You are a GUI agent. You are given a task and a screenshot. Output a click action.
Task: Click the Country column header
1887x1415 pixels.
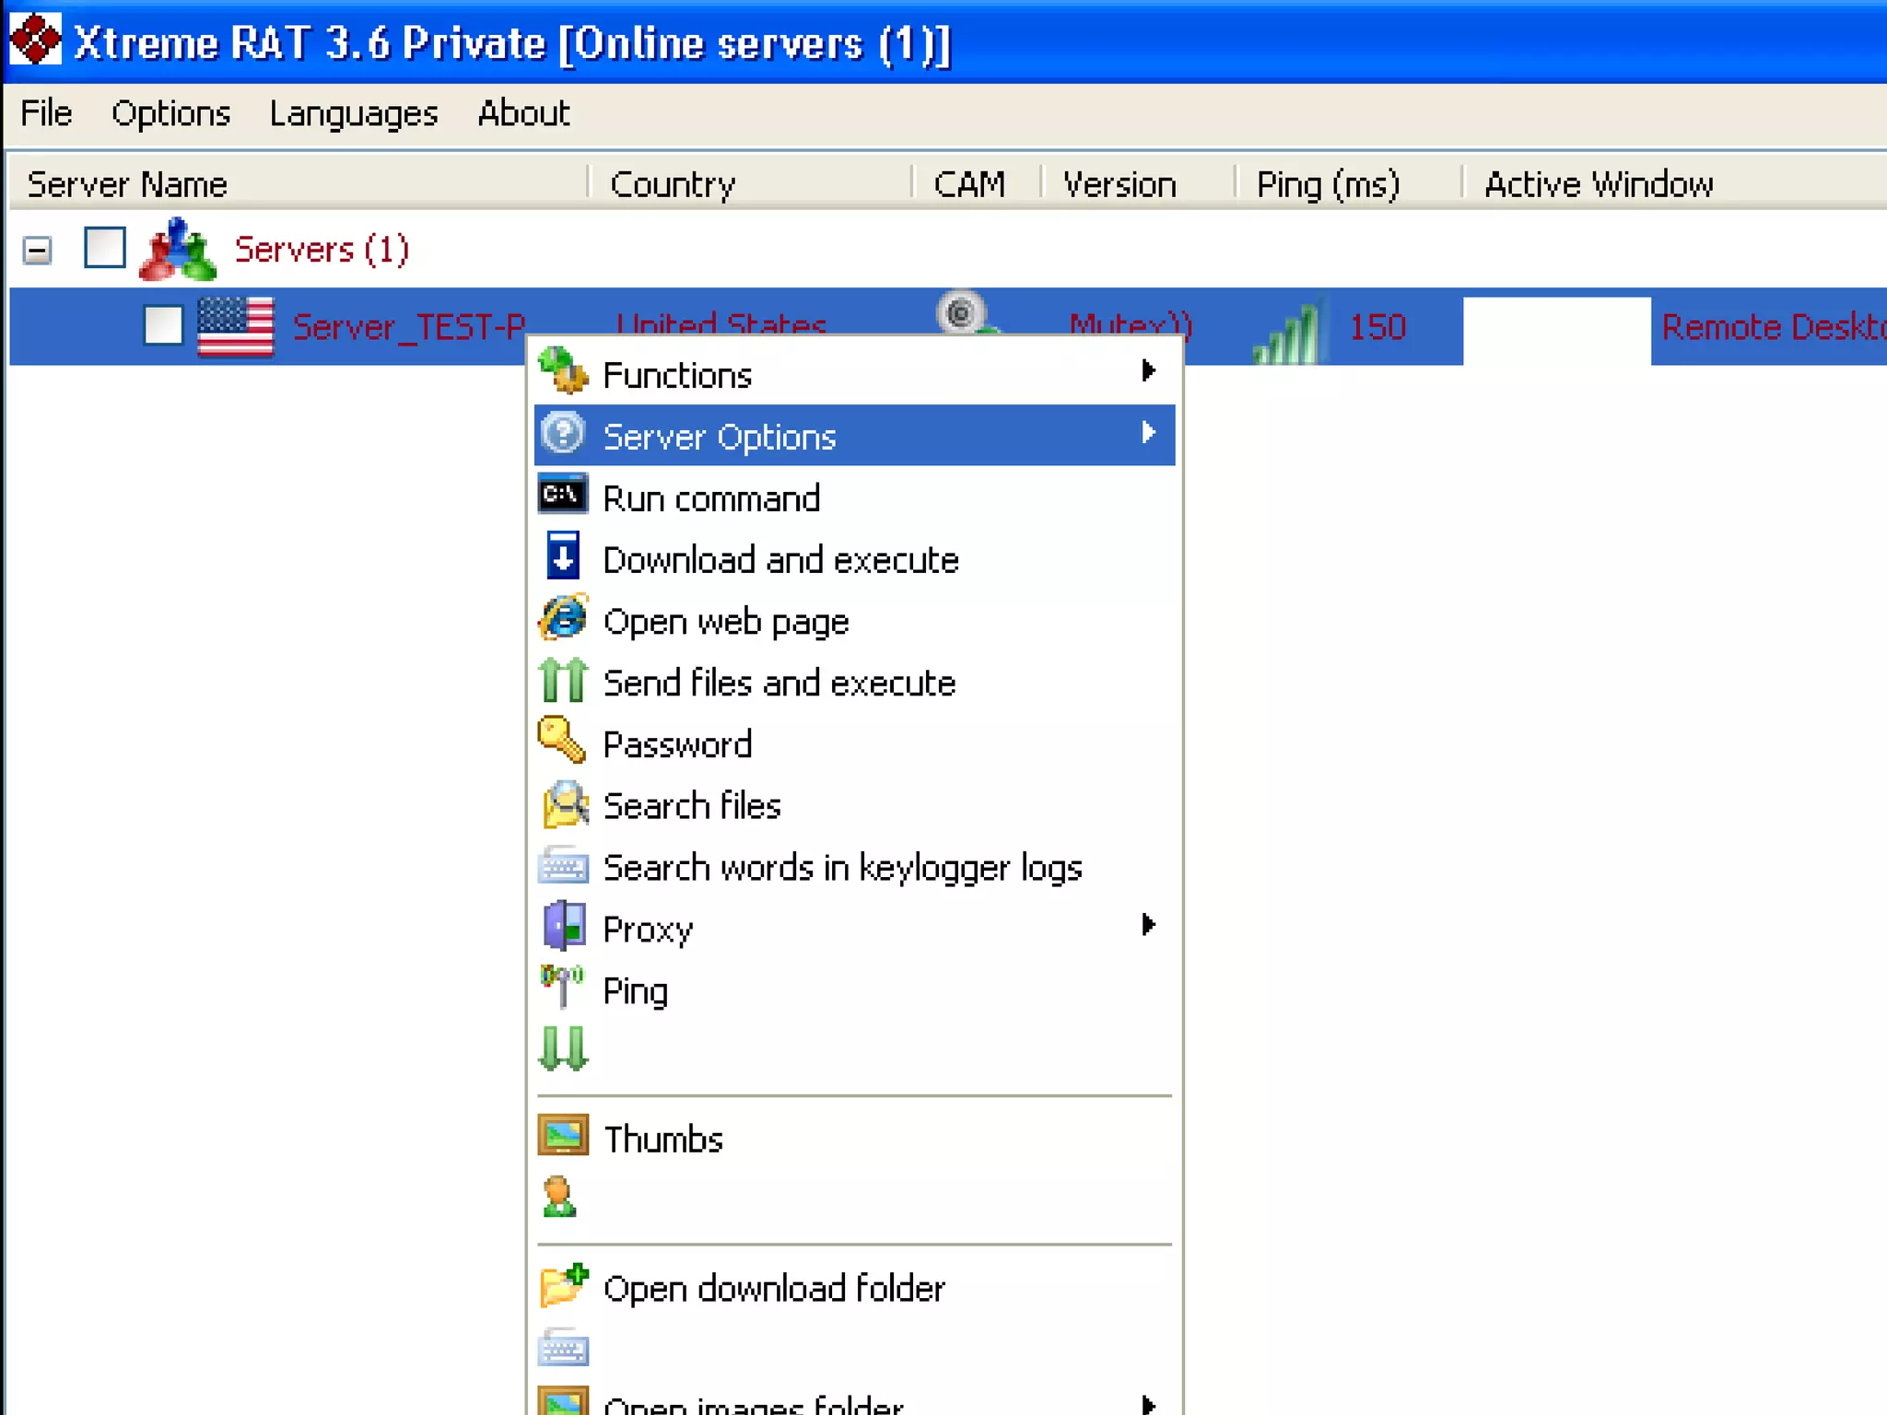[x=673, y=184]
